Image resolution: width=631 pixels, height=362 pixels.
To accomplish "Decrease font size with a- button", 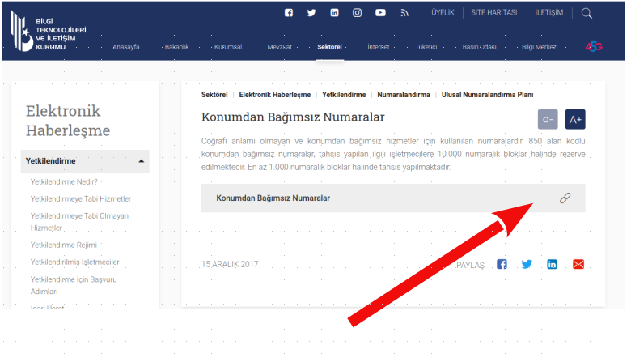I will click(x=548, y=119).
